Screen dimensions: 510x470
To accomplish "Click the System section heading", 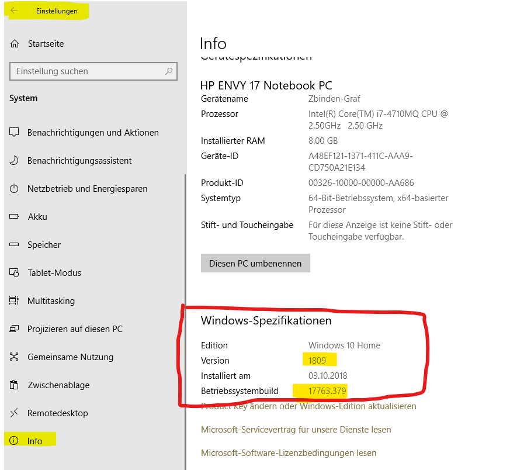I will pyautogui.click(x=23, y=98).
